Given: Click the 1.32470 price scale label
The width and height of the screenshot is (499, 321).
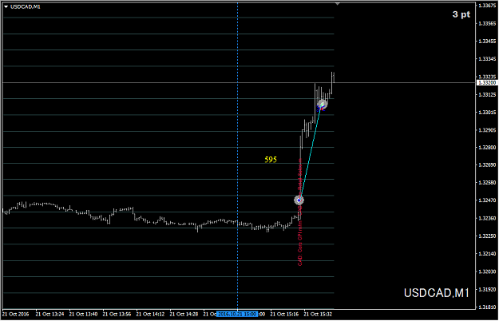Looking at the screenshot, I should 487,200.
